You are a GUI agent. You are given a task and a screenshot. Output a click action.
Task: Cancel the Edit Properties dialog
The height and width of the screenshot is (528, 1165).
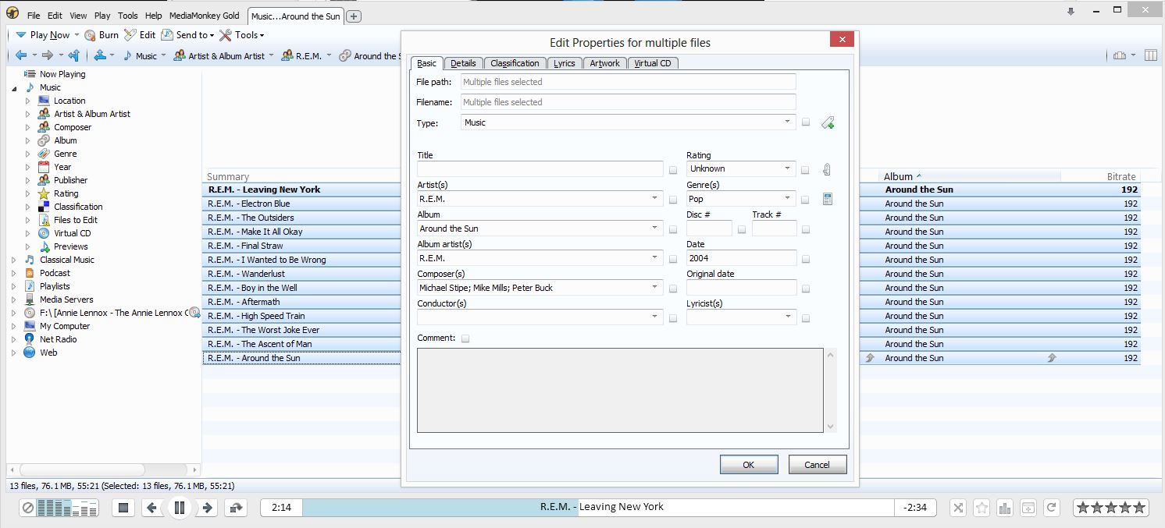point(818,465)
